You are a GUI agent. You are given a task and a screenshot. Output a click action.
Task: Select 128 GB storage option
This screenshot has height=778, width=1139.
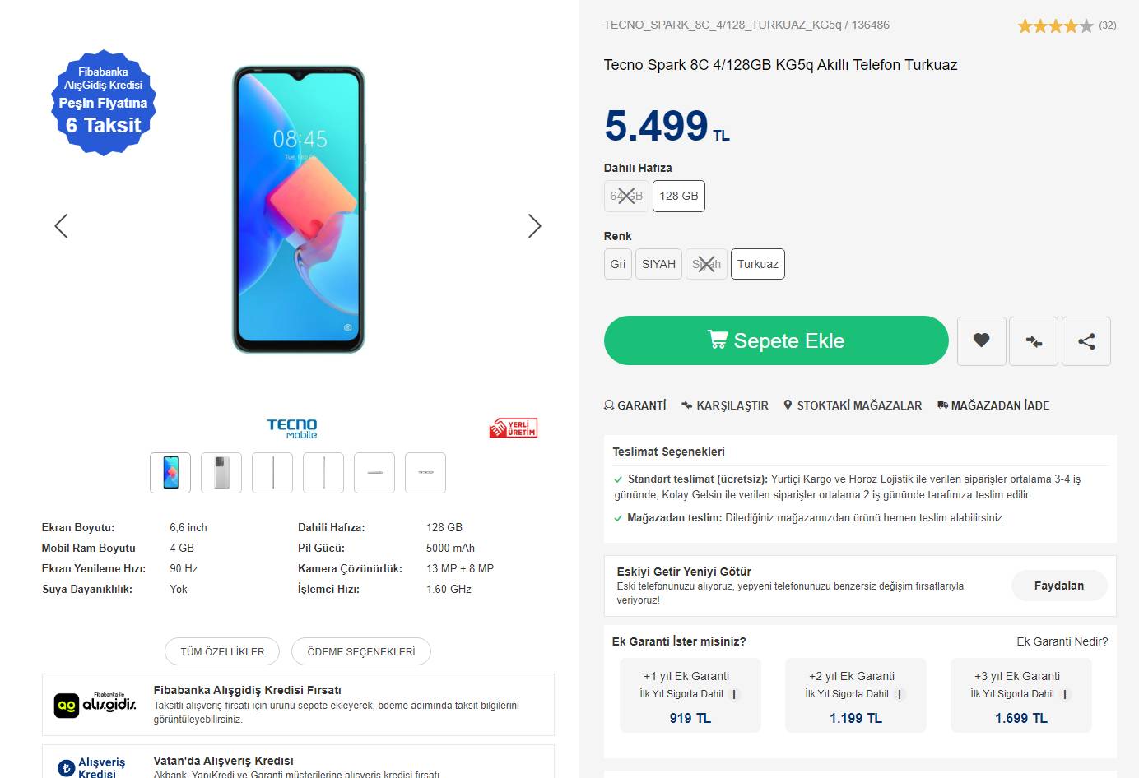click(x=678, y=196)
